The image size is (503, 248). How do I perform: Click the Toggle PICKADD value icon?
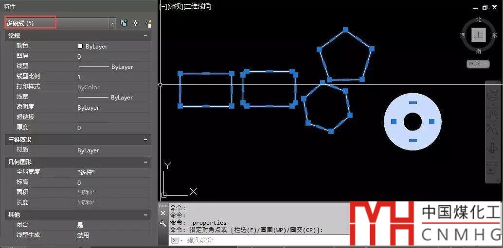pos(124,23)
